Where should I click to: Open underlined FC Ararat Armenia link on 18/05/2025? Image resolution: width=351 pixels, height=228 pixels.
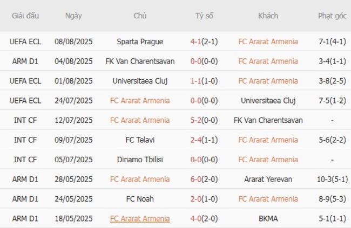140,219
